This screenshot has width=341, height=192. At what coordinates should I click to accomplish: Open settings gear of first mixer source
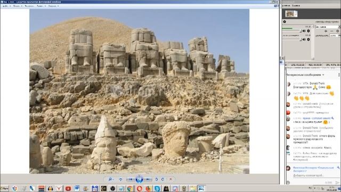pos(308,31)
